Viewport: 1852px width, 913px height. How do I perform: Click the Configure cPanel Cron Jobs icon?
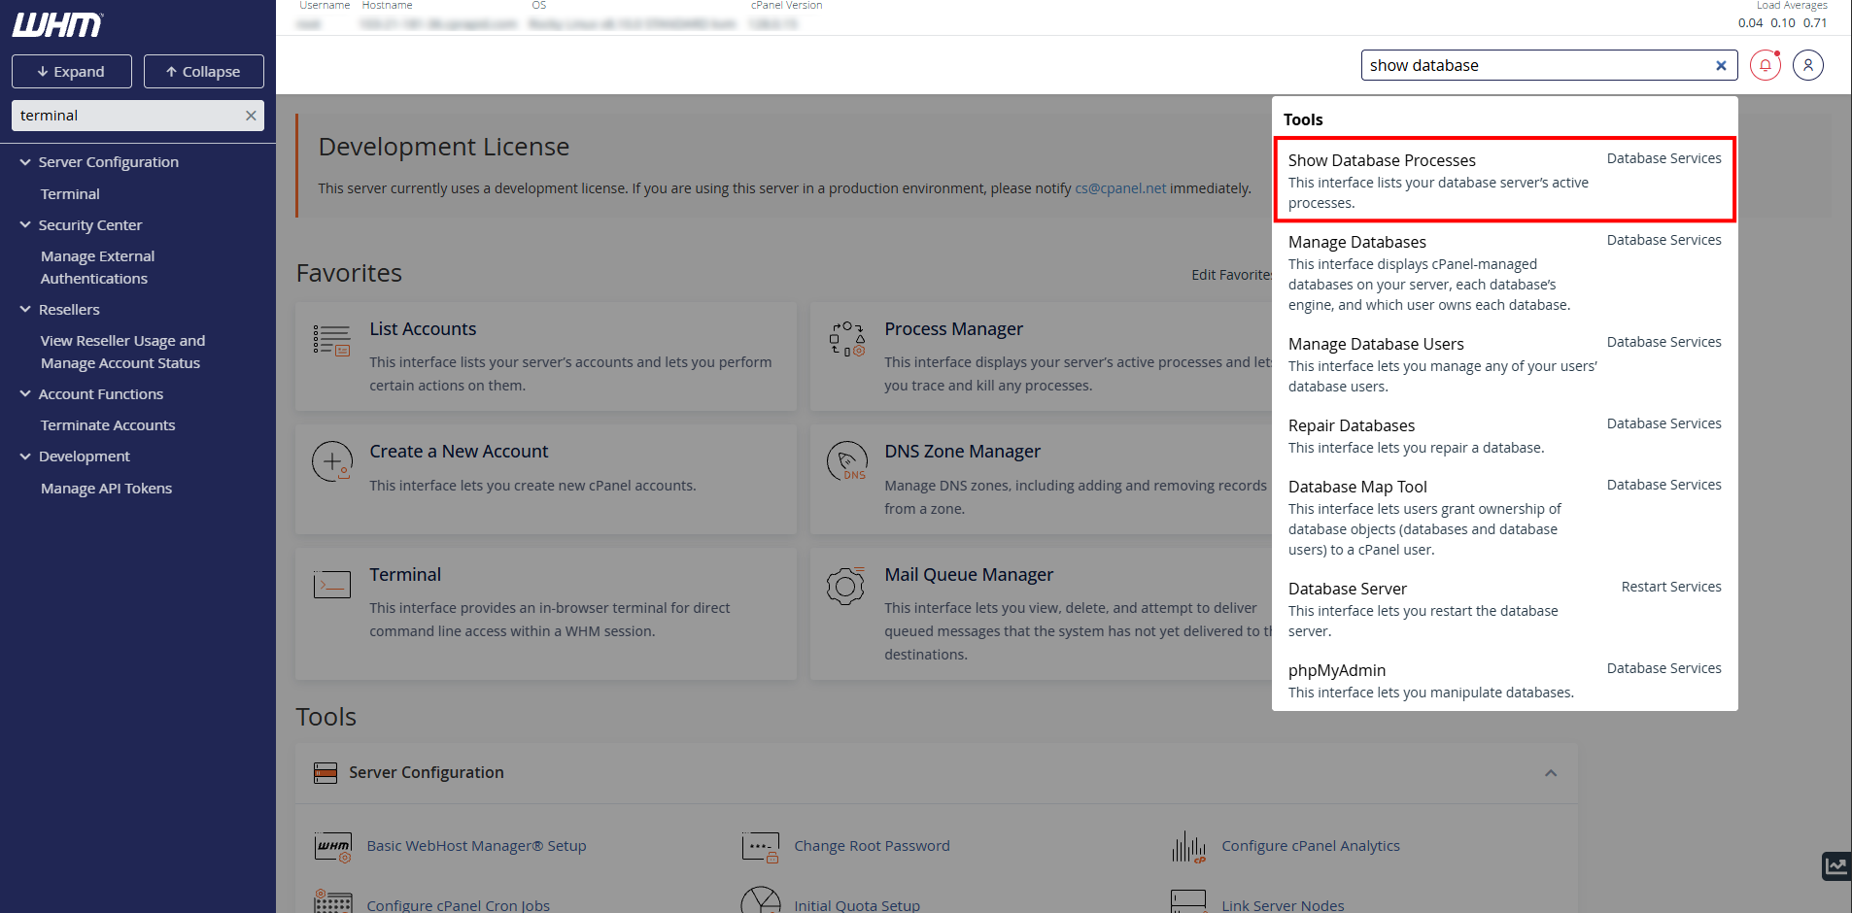coord(333,902)
